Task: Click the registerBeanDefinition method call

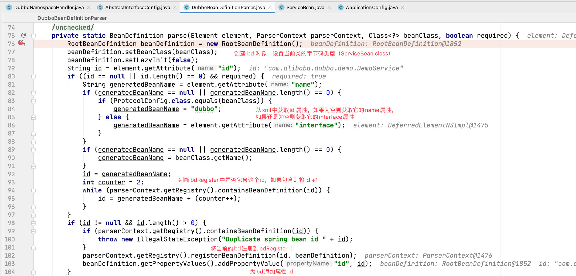Action: 233,256
